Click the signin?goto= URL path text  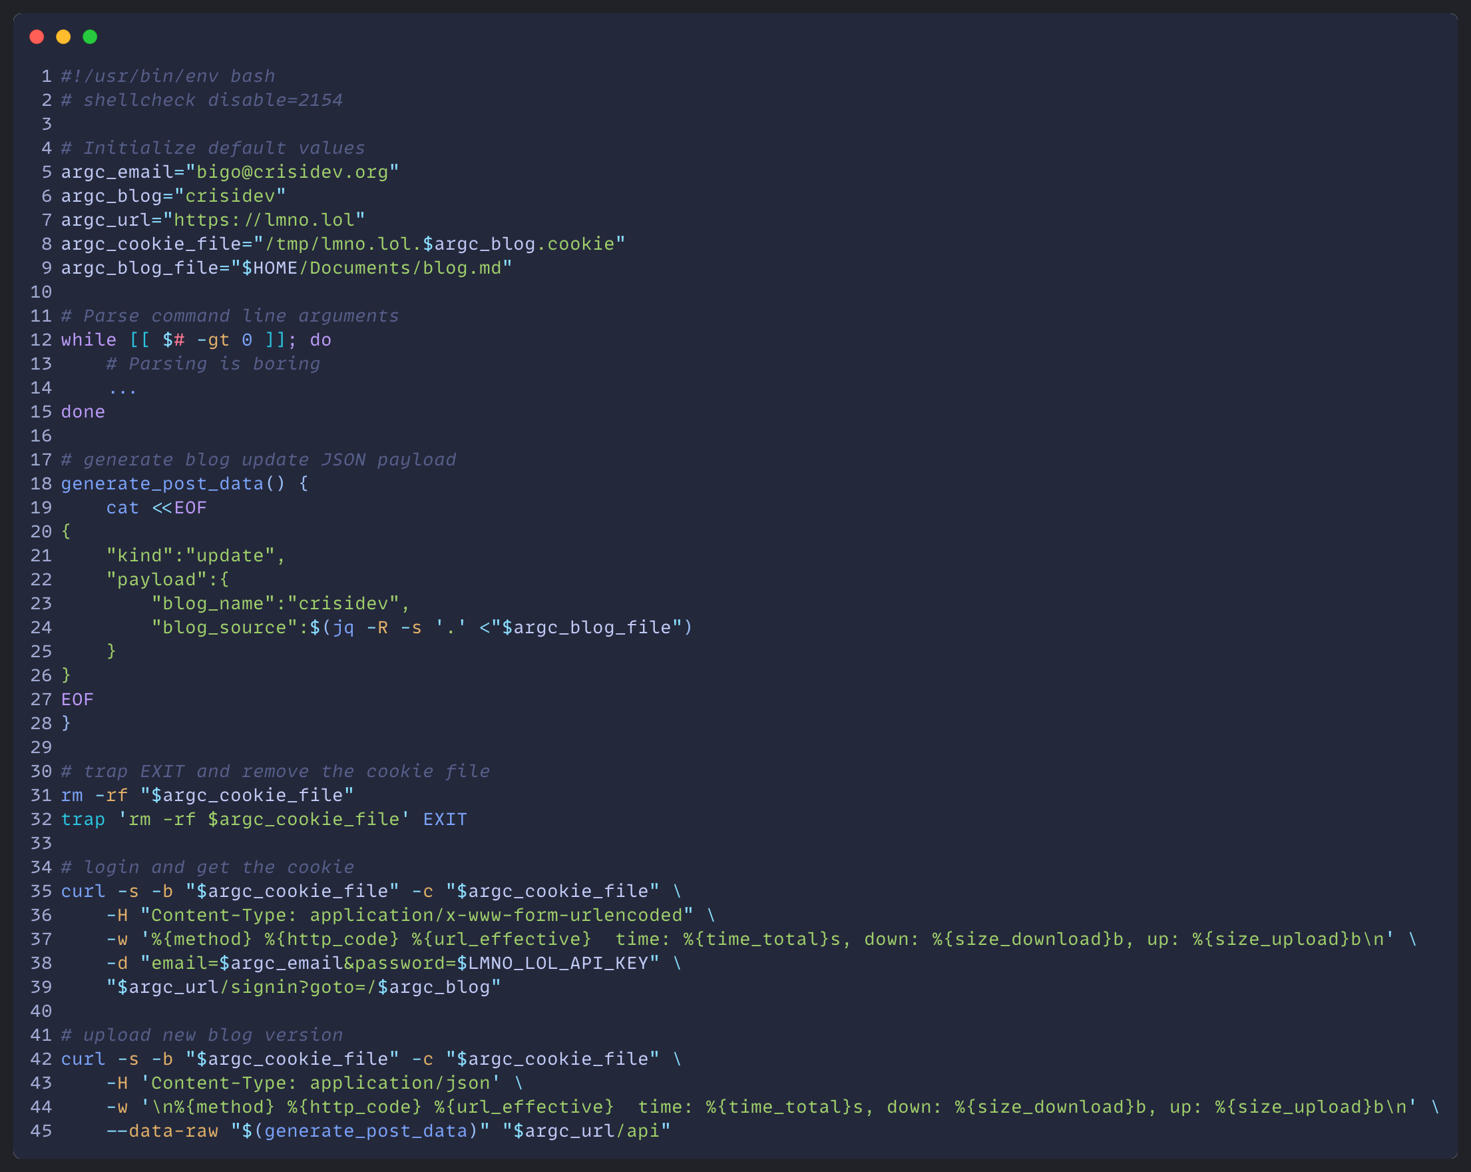click(298, 987)
